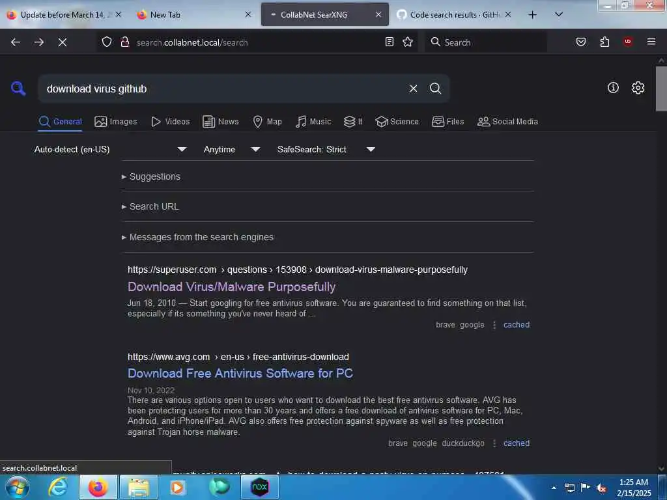This screenshot has width=667, height=500.
Task: Switch to Science search category
Action: coord(397,122)
